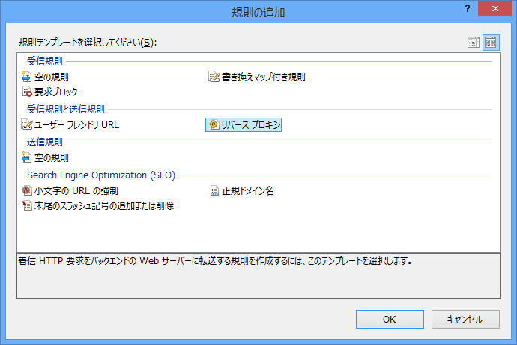This screenshot has height=345, width=517.
Task: Select the 正規ドメイン名 template icon
Action: tap(214, 190)
